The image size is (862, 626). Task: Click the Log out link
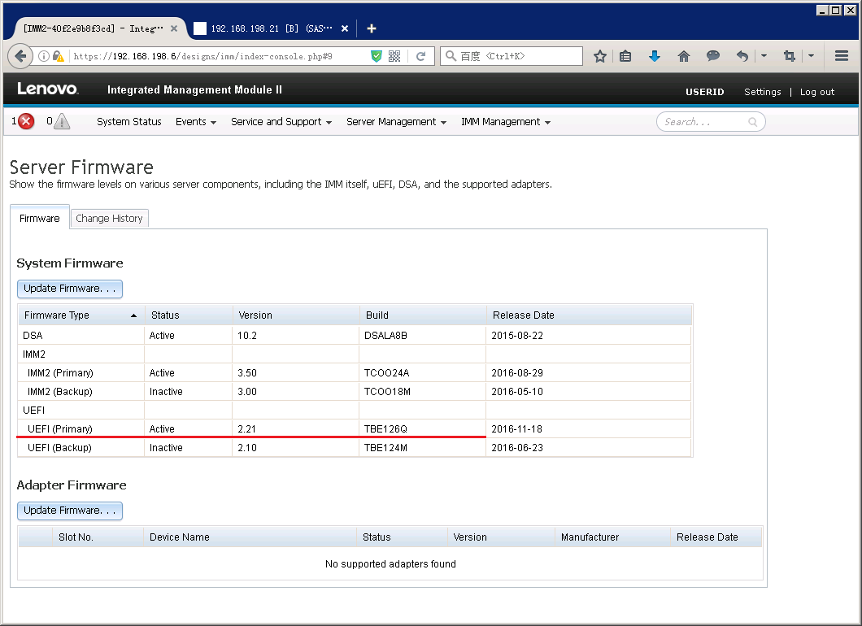817,92
